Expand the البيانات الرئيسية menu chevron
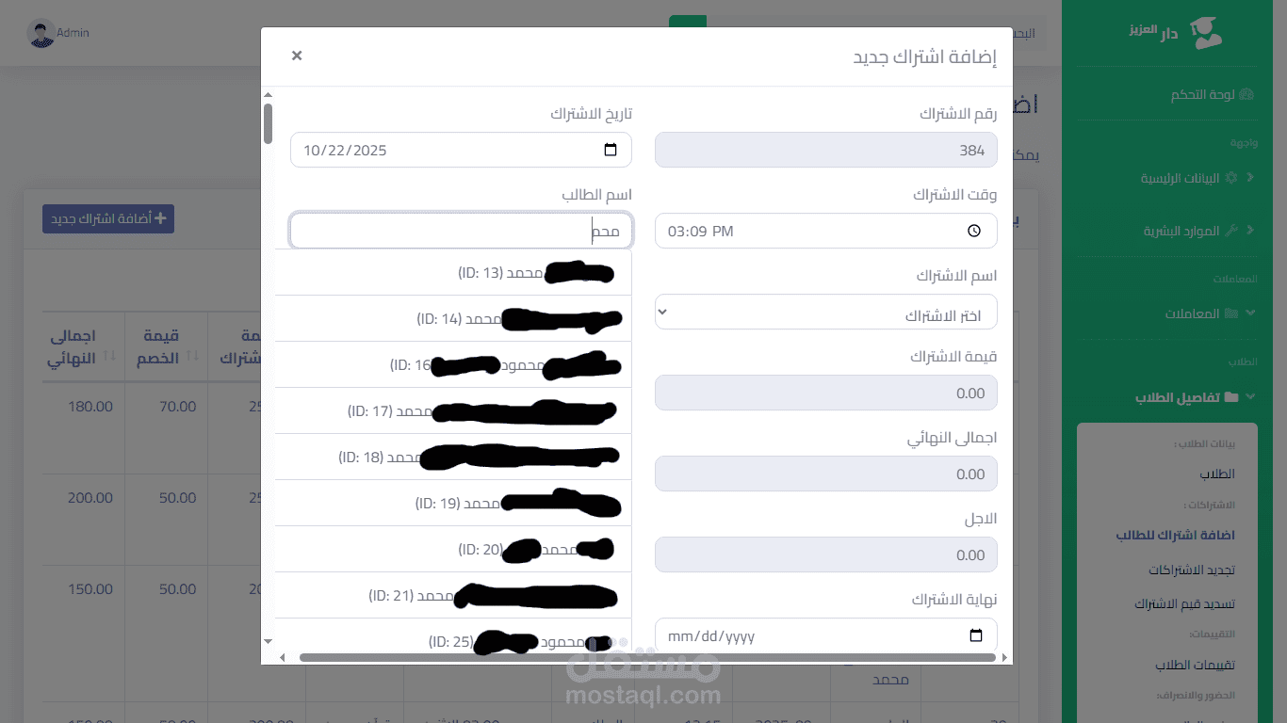The height and width of the screenshot is (723, 1287). [1250, 178]
